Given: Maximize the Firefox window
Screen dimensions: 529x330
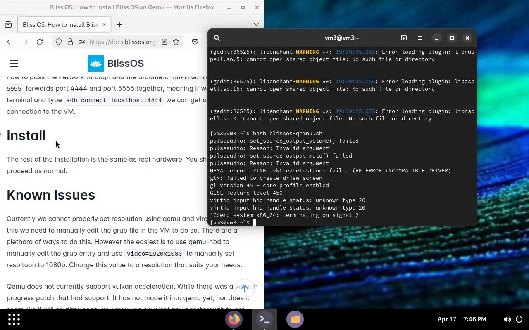Looking at the screenshot, I should pyautogui.click(x=243, y=7).
